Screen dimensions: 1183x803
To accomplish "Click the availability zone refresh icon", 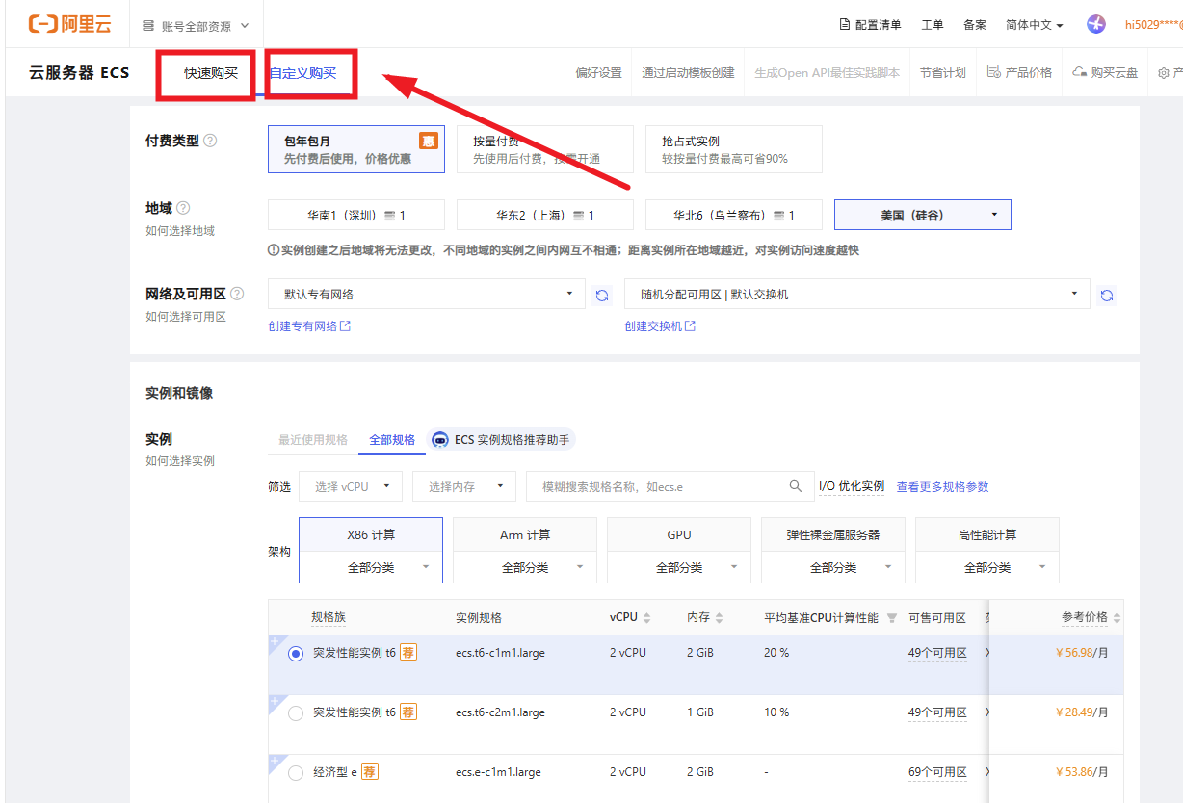I will [1107, 296].
